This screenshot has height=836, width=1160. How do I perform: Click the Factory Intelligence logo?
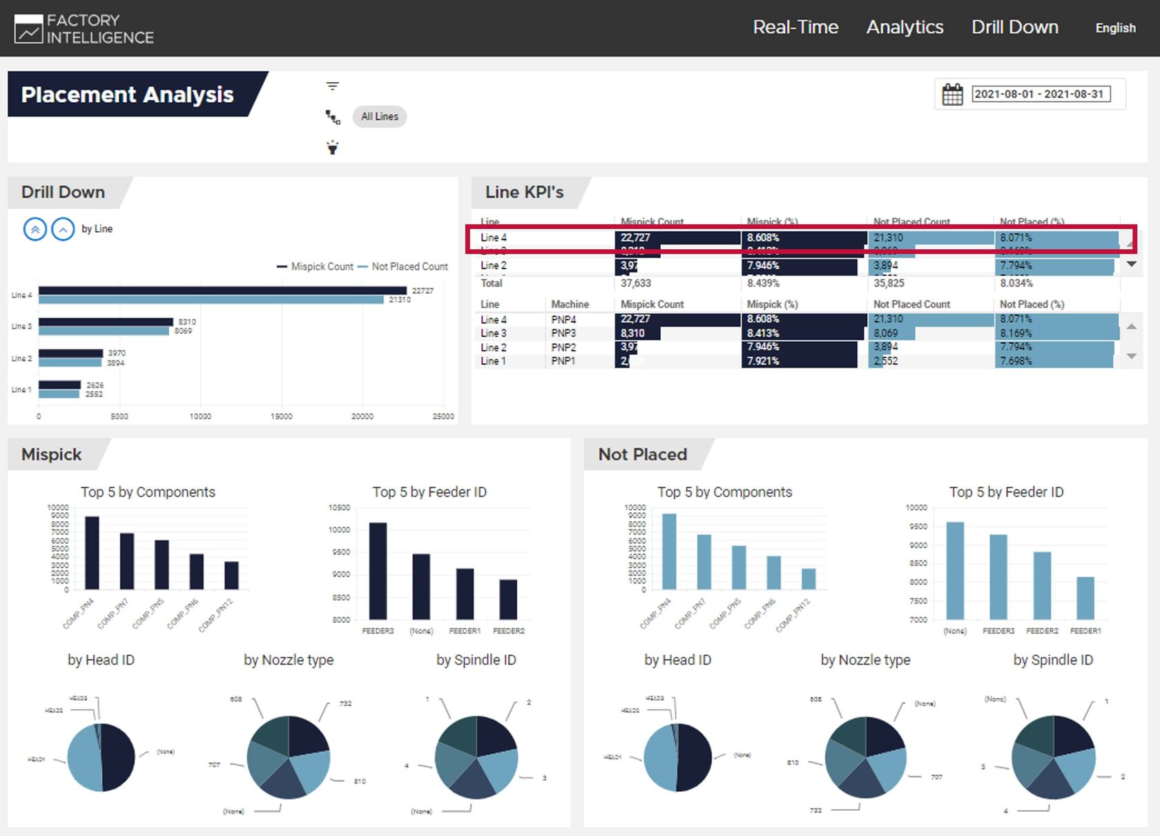[84, 29]
